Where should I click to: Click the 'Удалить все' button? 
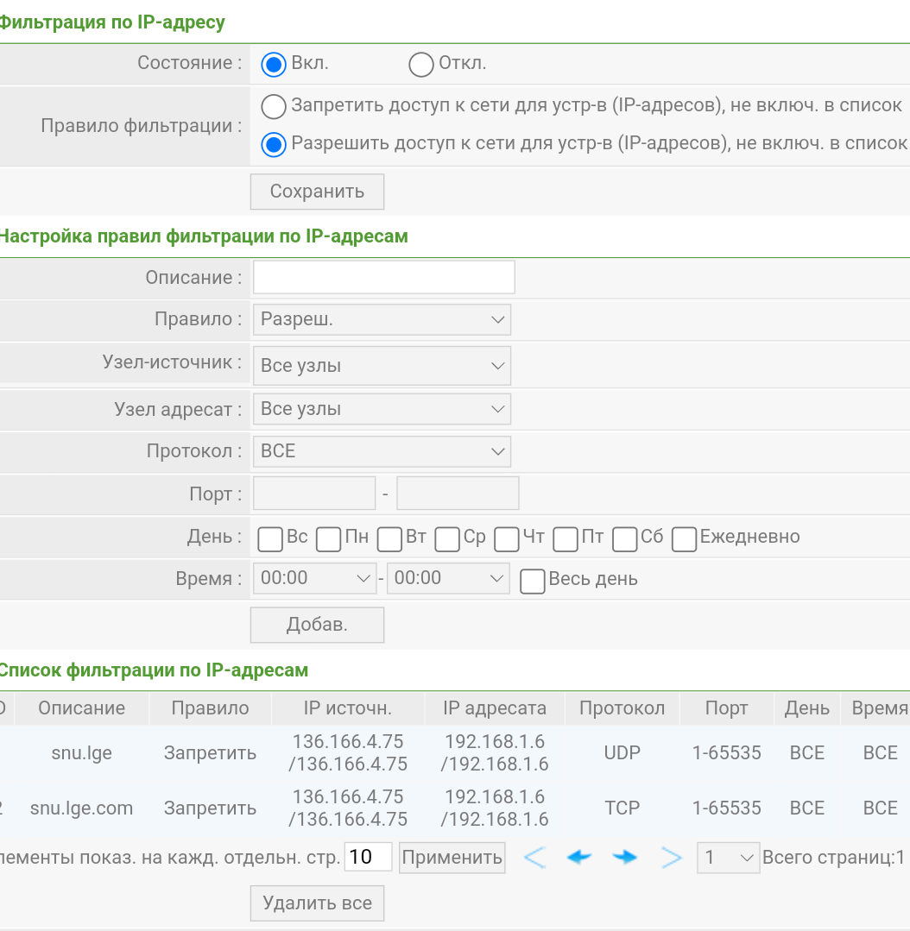tap(317, 903)
